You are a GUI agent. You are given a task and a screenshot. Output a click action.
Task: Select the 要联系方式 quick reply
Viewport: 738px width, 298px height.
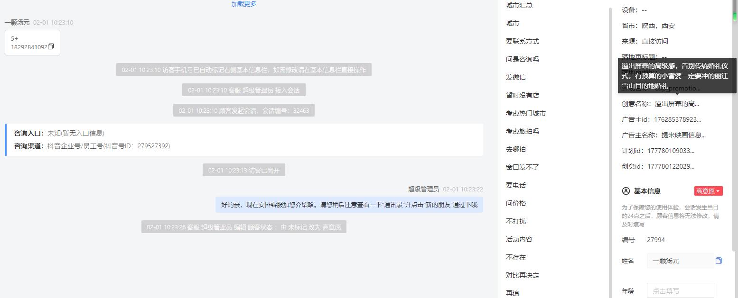523,41
